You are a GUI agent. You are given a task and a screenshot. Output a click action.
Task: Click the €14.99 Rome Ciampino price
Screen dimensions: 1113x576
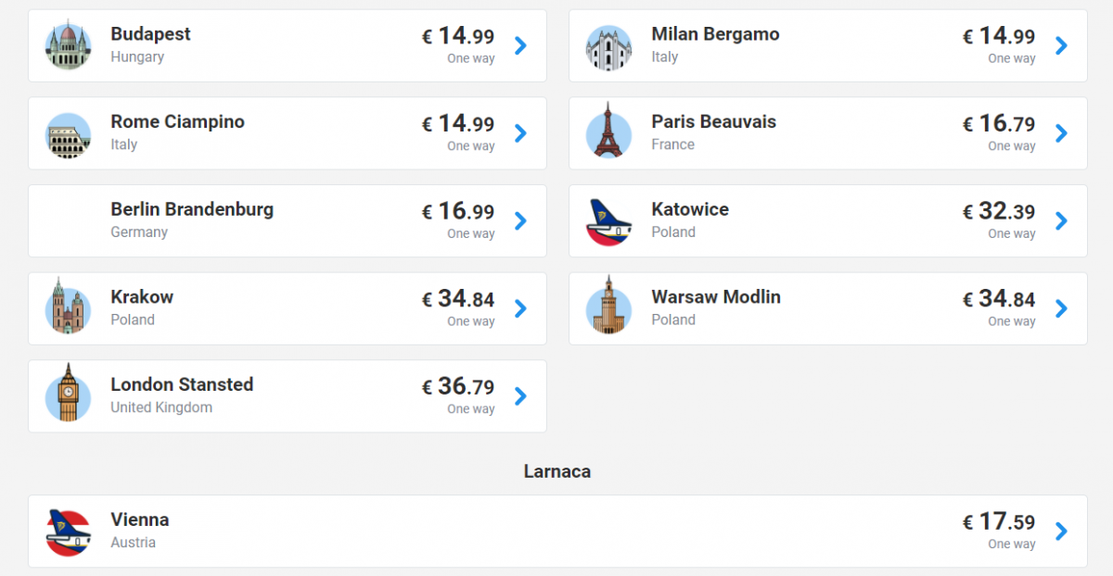458,124
